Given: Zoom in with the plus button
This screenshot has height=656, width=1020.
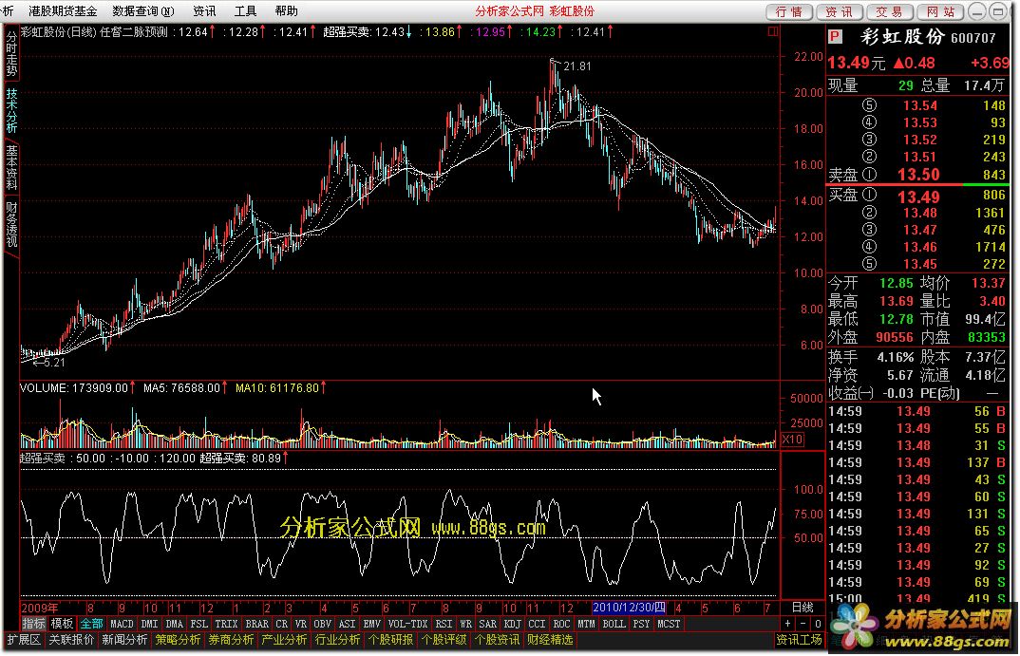Looking at the screenshot, I should coord(788,624).
